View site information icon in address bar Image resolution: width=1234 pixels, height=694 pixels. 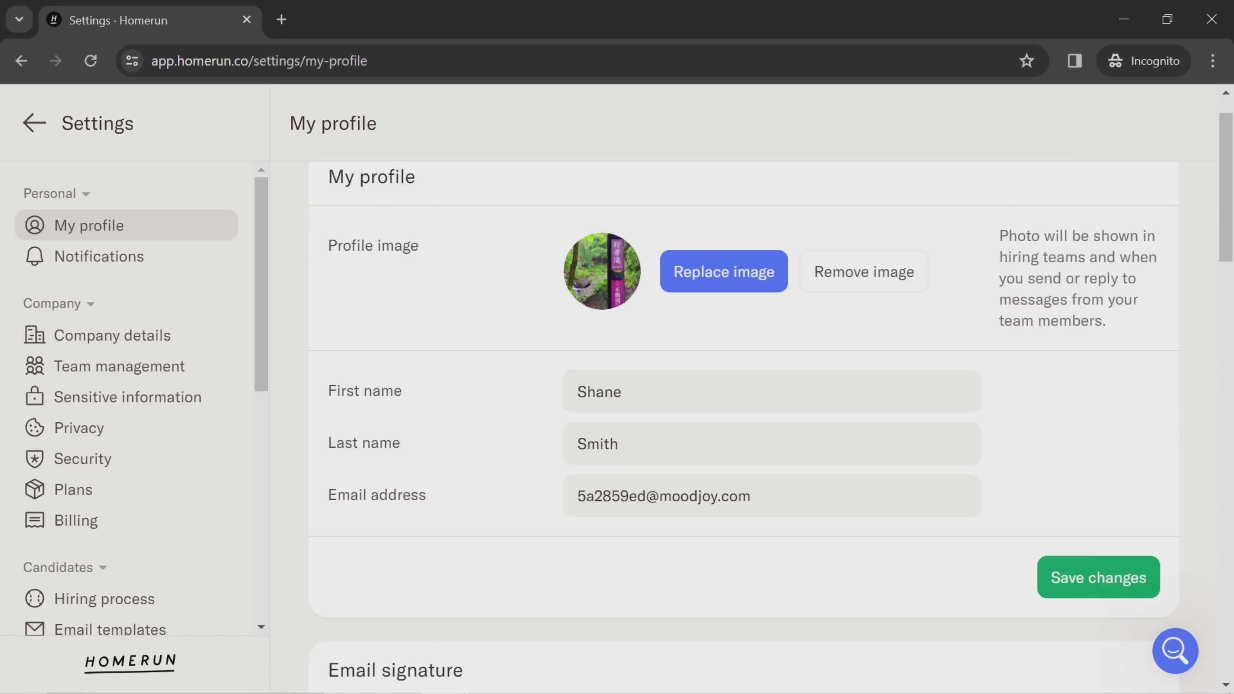[132, 61]
